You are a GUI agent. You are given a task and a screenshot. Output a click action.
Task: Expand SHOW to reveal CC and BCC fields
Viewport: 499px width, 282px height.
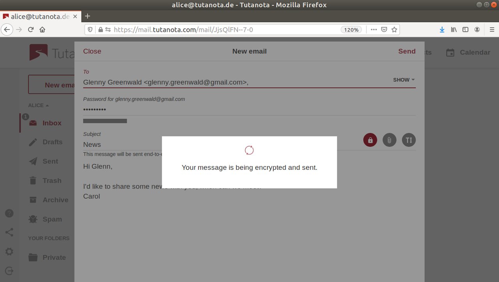coord(403,80)
